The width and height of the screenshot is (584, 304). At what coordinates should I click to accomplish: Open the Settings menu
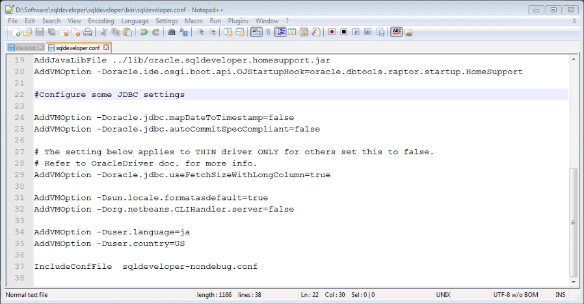click(x=166, y=21)
